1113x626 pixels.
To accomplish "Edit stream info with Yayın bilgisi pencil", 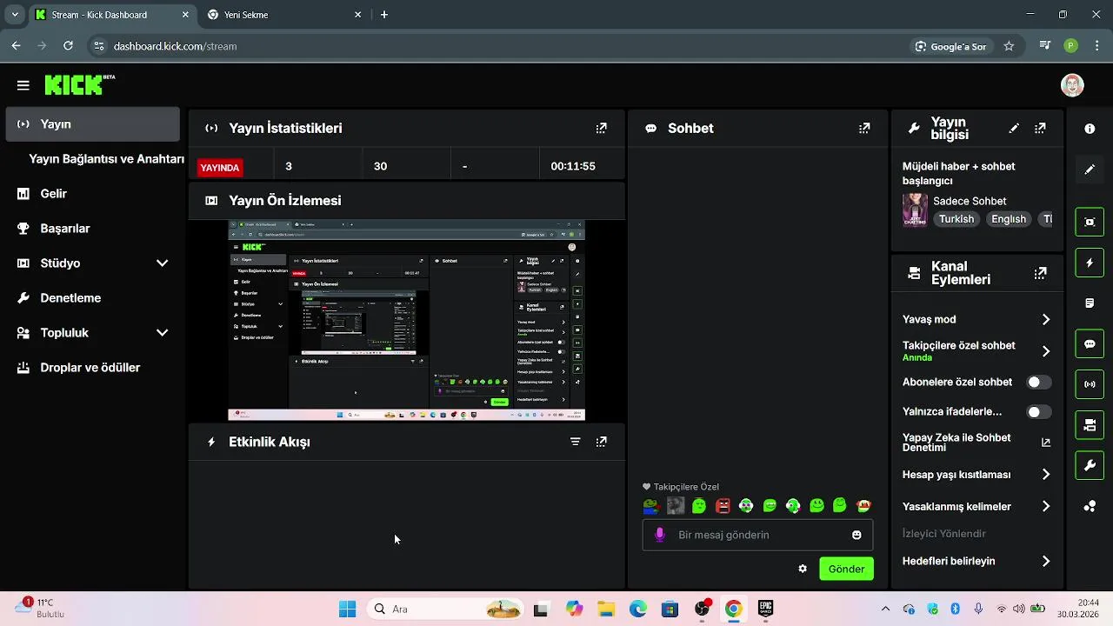I will pyautogui.click(x=1014, y=128).
